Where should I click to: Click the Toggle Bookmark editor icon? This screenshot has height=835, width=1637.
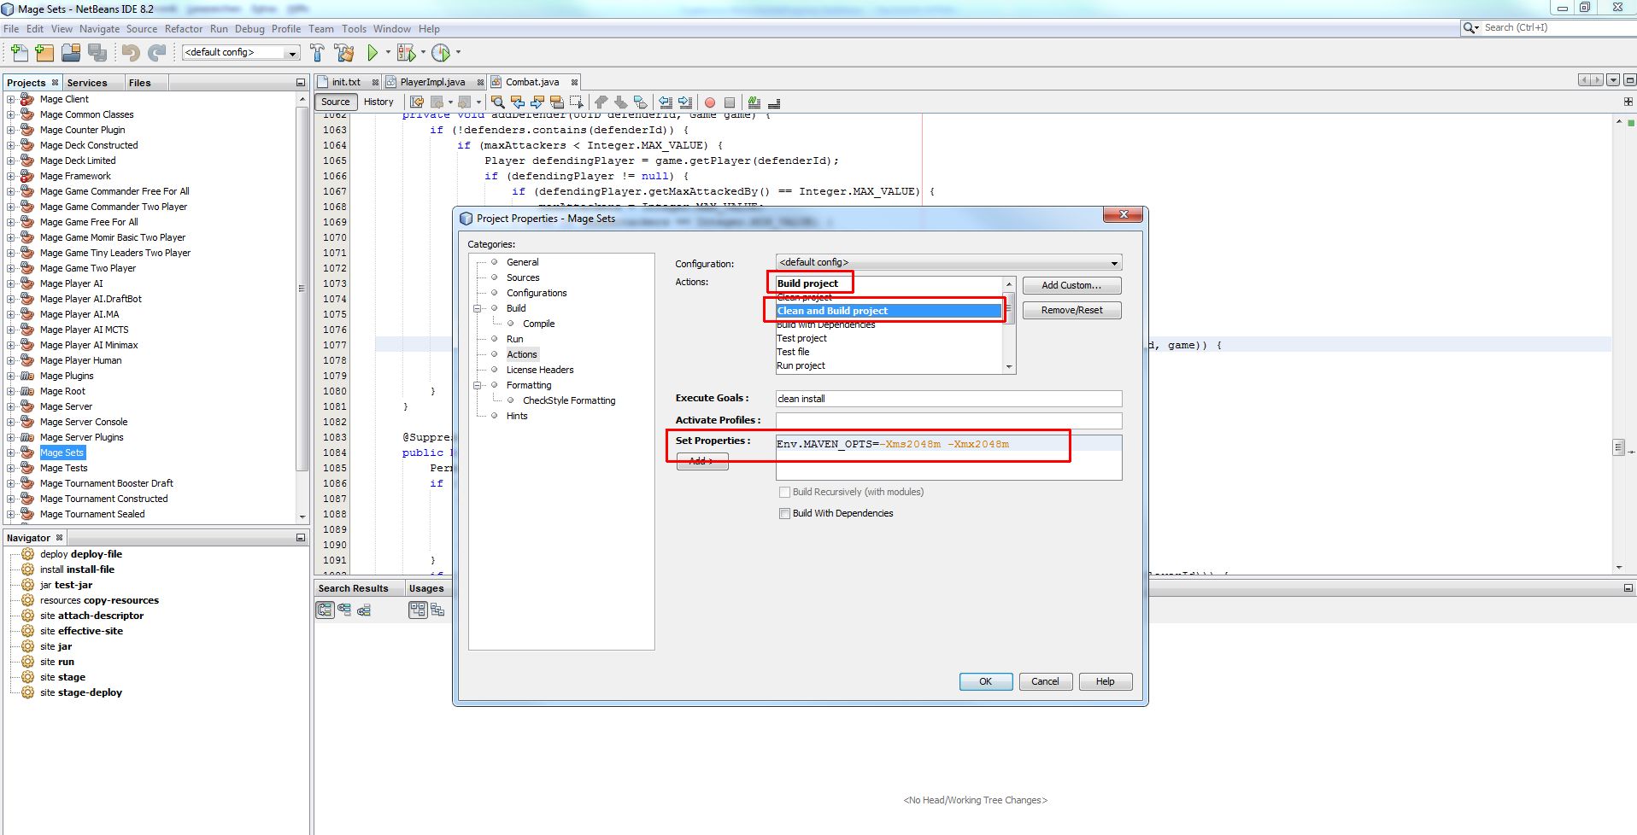pyautogui.click(x=641, y=102)
